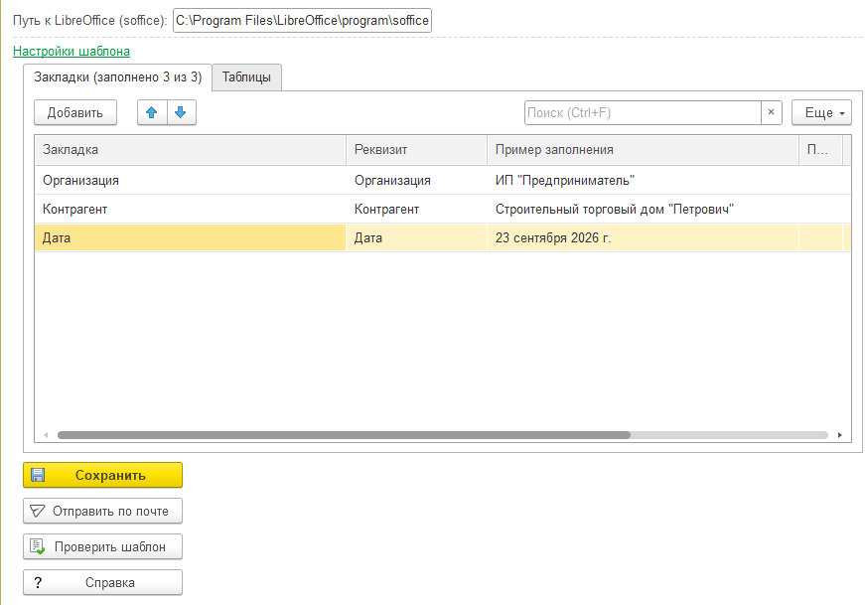The height and width of the screenshot is (605, 865).
Task: Open the Настройки шаблона link
Action: pyautogui.click(x=72, y=52)
